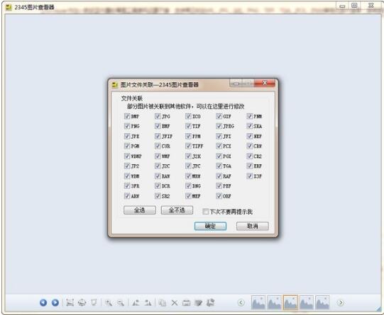Close the 图片文件关联 dialog
384x315 pixels.
[x=265, y=83]
